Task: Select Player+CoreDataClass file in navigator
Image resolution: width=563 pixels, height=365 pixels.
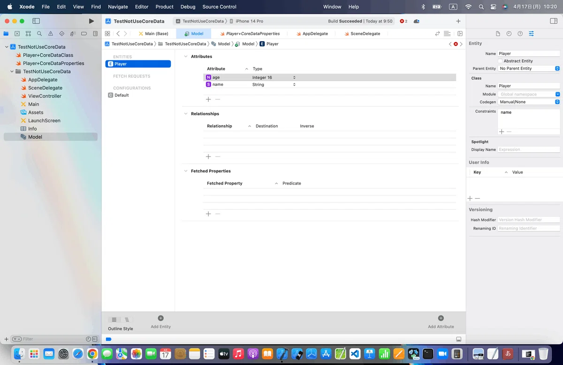Action: [48, 55]
